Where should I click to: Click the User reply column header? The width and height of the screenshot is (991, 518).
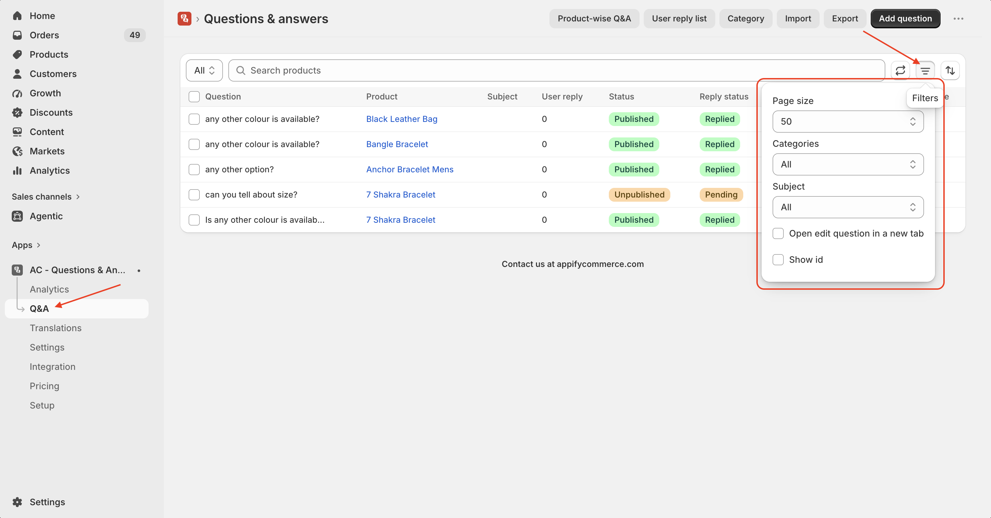coord(562,97)
